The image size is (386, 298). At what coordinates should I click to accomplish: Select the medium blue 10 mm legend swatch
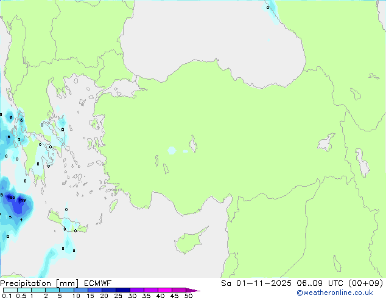click(x=81, y=290)
